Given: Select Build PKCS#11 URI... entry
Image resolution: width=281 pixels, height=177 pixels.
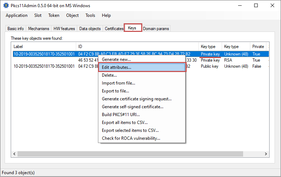Looking at the screenshot, I should point(142,115).
